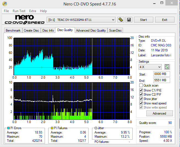Open the options wrench toolbar icon
The image size is (180, 147).
tap(121, 20)
